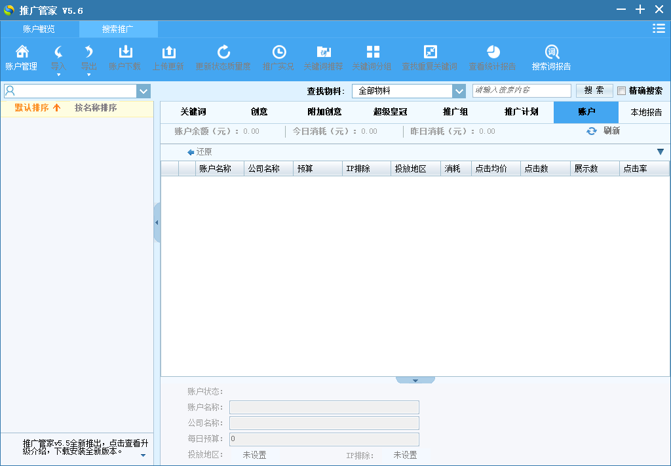
Task: Click the search content input field
Action: tap(521, 90)
